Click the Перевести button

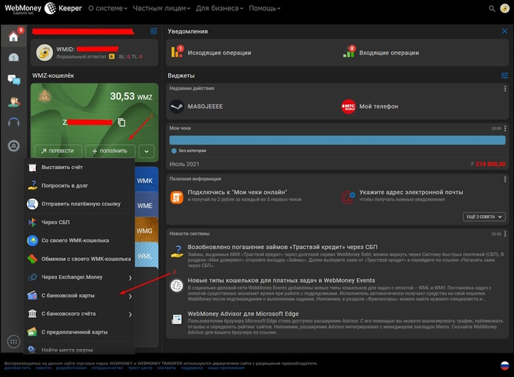(58, 151)
